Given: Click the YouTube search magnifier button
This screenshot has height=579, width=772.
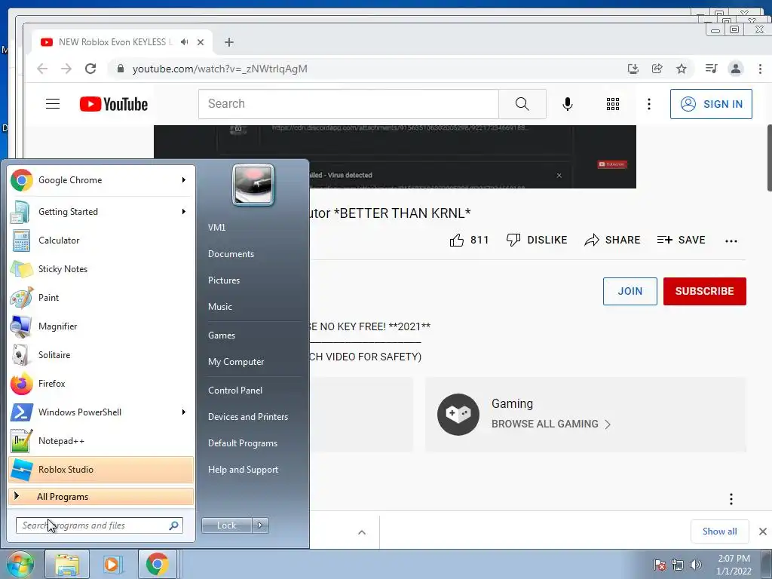Looking at the screenshot, I should tap(522, 104).
